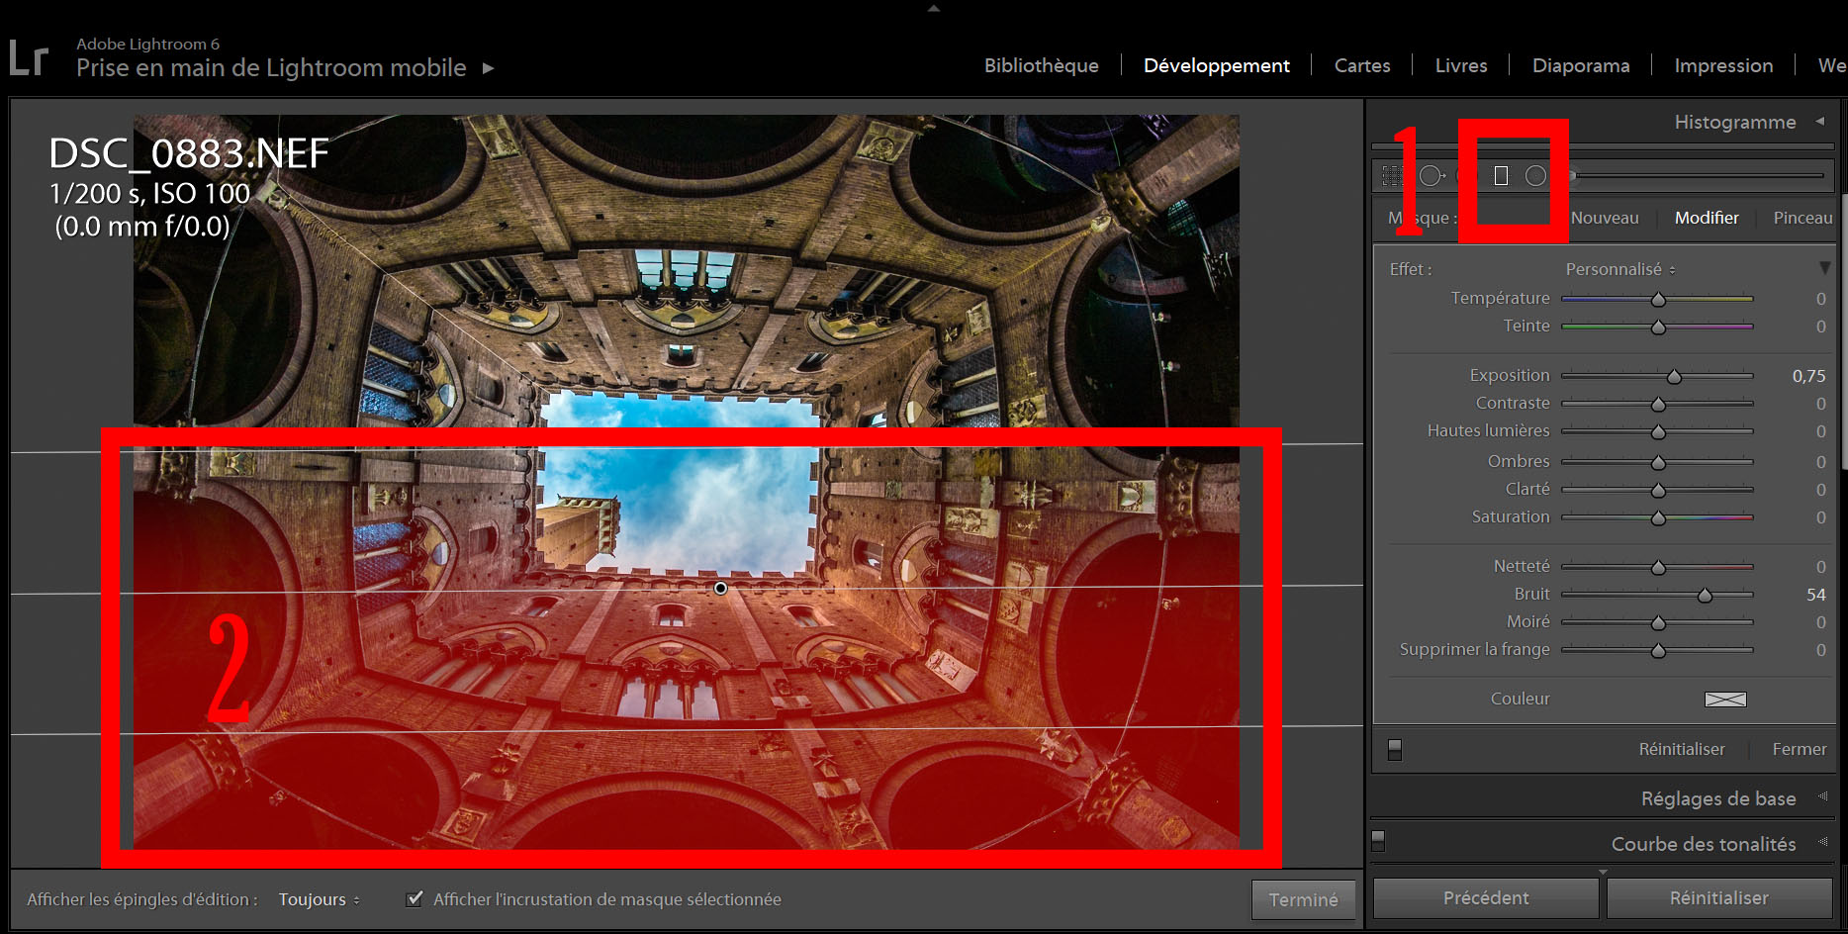Screen dimensions: 1848x934
Task: Click the Bruit slider handle
Action: (x=1705, y=596)
